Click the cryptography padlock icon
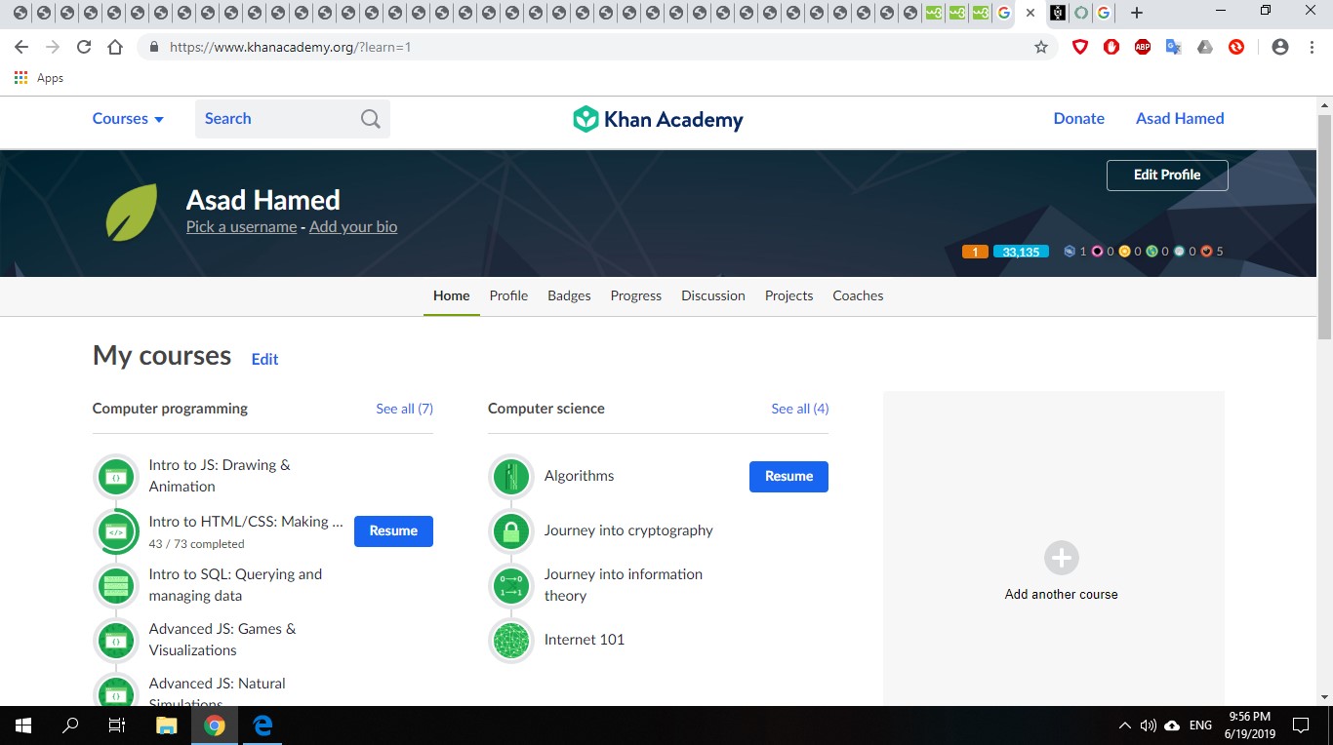The width and height of the screenshot is (1333, 745). point(511,531)
